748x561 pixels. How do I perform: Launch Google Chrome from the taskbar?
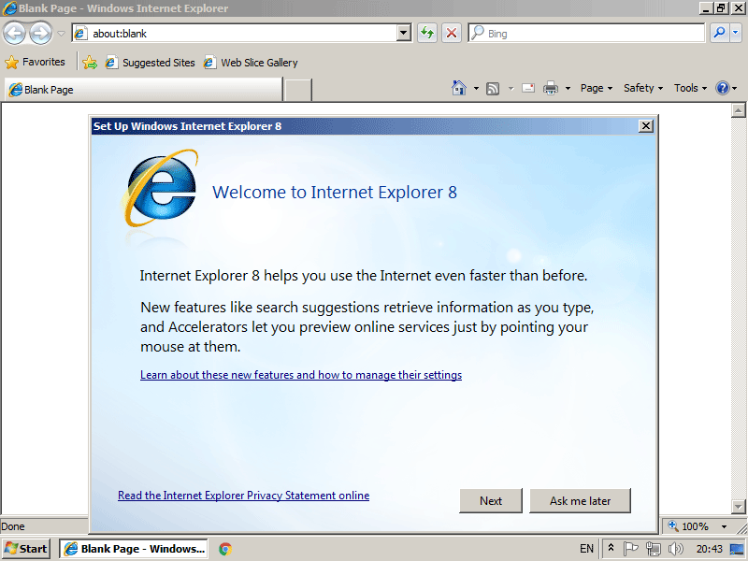pyautogui.click(x=225, y=549)
